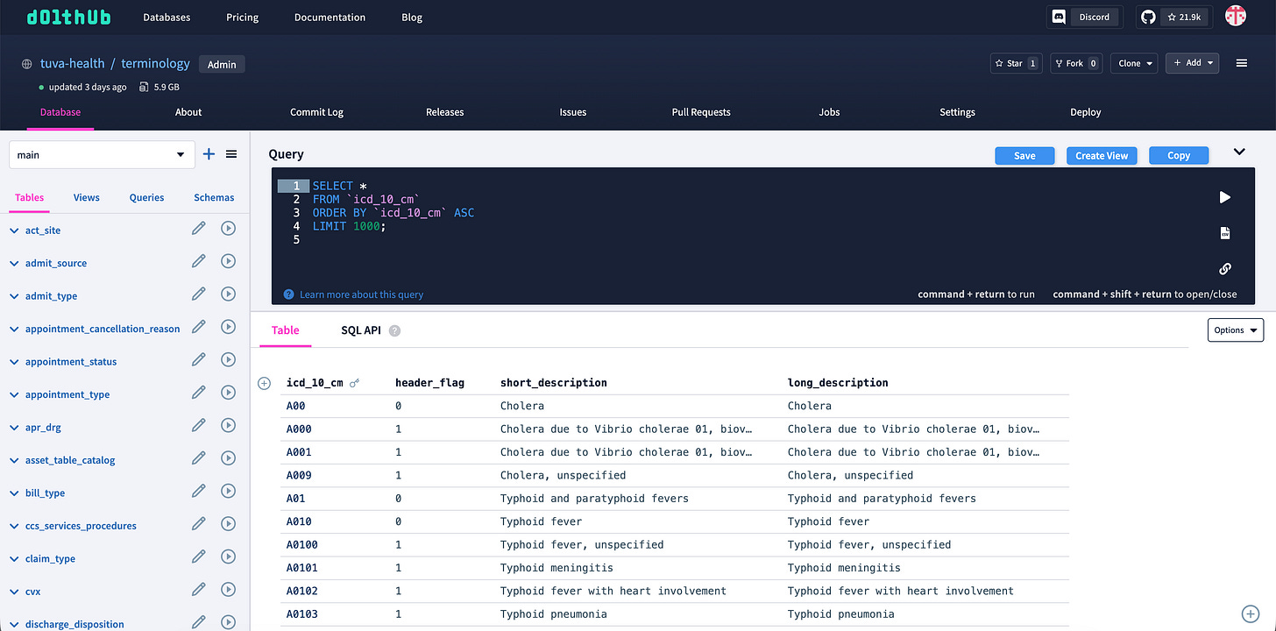Expand the bill_type table schema
This screenshot has width=1276, height=631.
14,493
